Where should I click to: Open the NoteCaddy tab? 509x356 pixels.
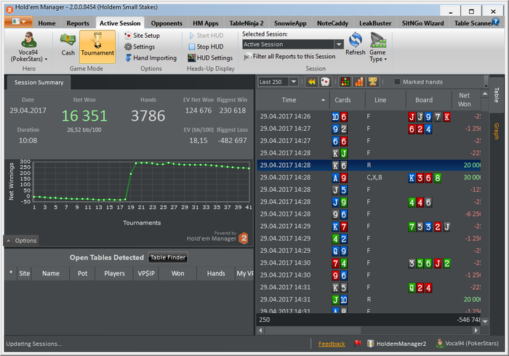[x=332, y=23]
